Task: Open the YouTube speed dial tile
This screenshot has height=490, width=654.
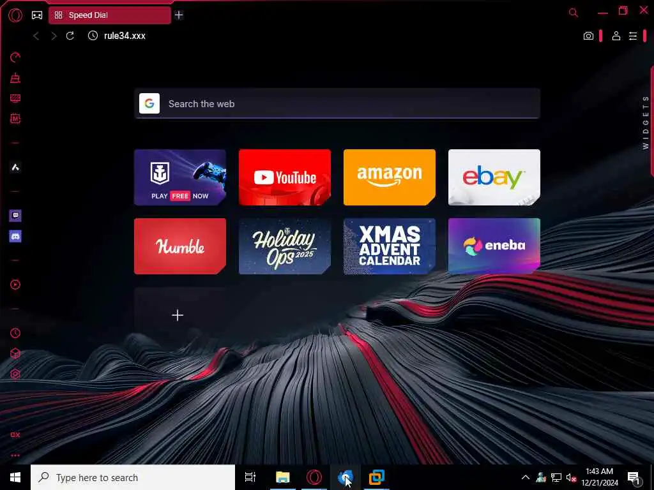Action: [x=285, y=177]
